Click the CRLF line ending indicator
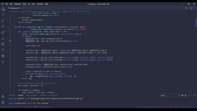197x111 pixels. (x=171, y=107)
